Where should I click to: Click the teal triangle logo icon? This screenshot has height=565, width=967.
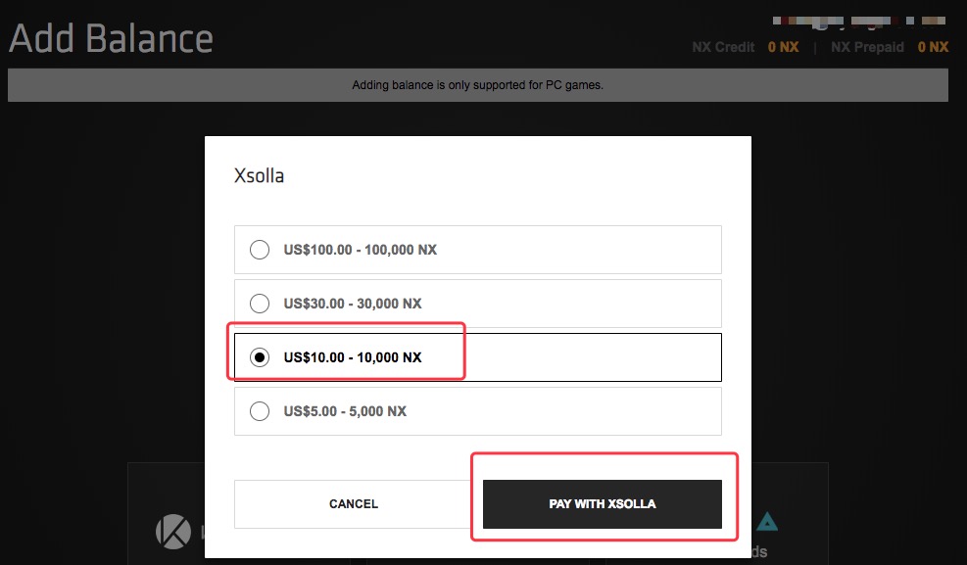pyautogui.click(x=767, y=523)
